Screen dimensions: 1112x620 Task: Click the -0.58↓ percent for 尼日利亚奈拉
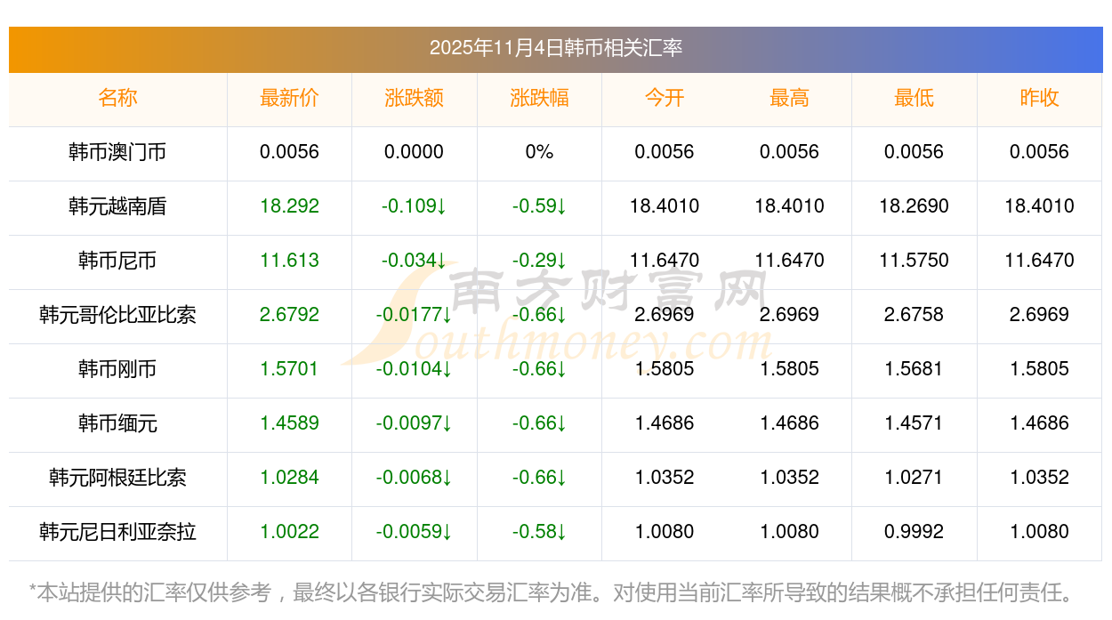tap(539, 532)
